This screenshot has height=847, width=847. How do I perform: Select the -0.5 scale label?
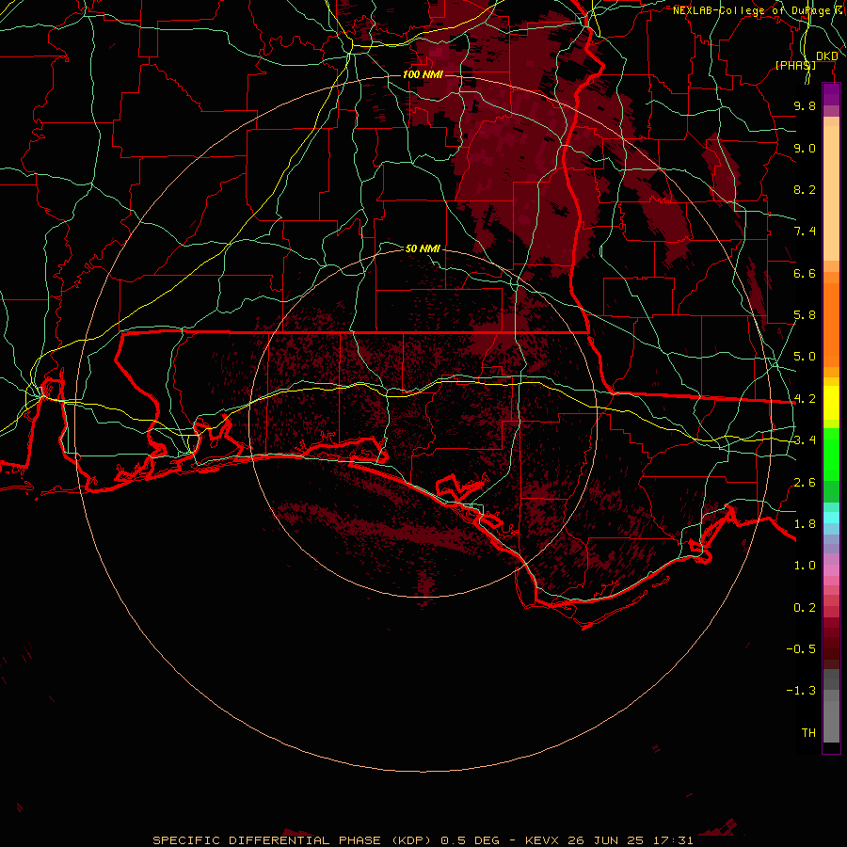[801, 648]
